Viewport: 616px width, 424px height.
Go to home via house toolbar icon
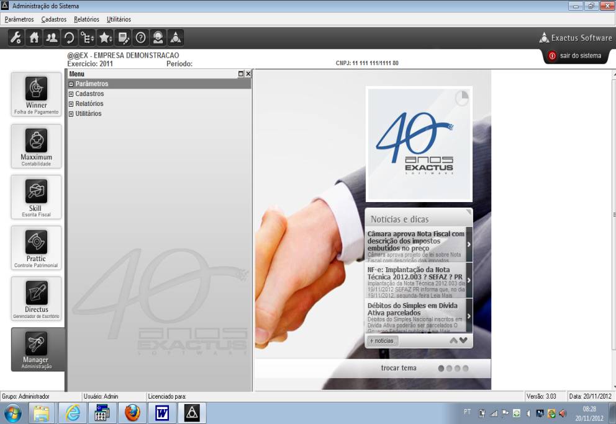tap(34, 38)
